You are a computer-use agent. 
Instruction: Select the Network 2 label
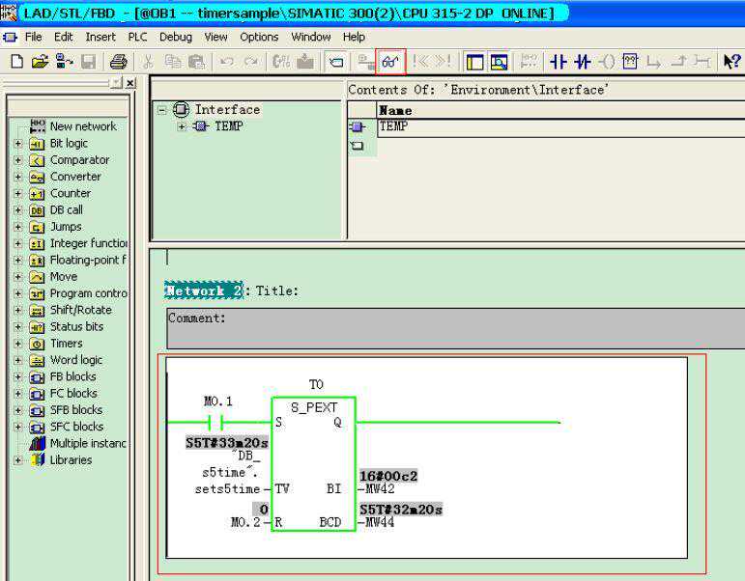point(203,290)
